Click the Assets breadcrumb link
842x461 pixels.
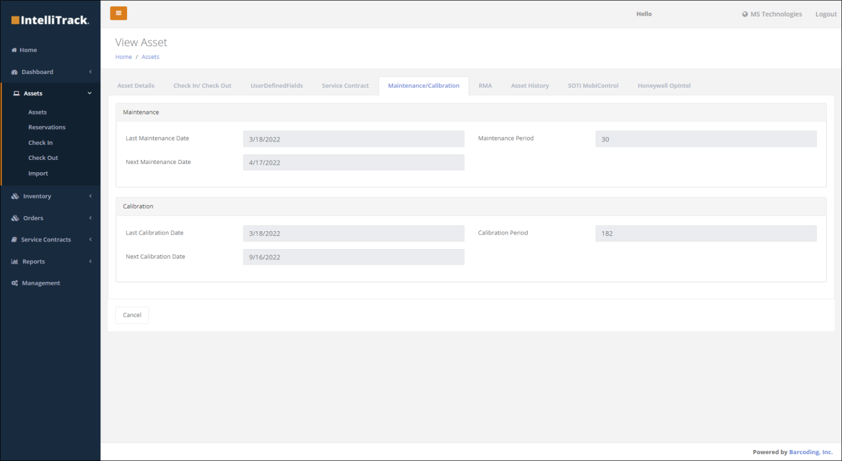(150, 57)
